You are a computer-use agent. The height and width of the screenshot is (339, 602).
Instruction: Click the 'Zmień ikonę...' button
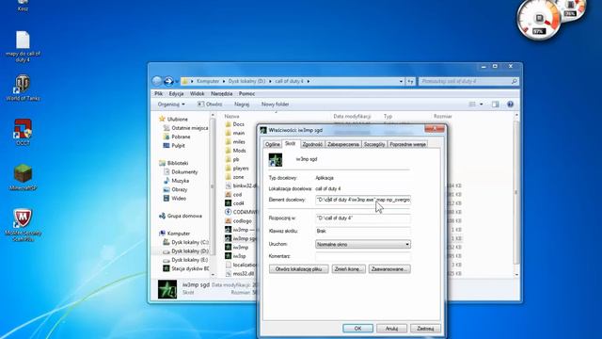pyautogui.click(x=348, y=269)
